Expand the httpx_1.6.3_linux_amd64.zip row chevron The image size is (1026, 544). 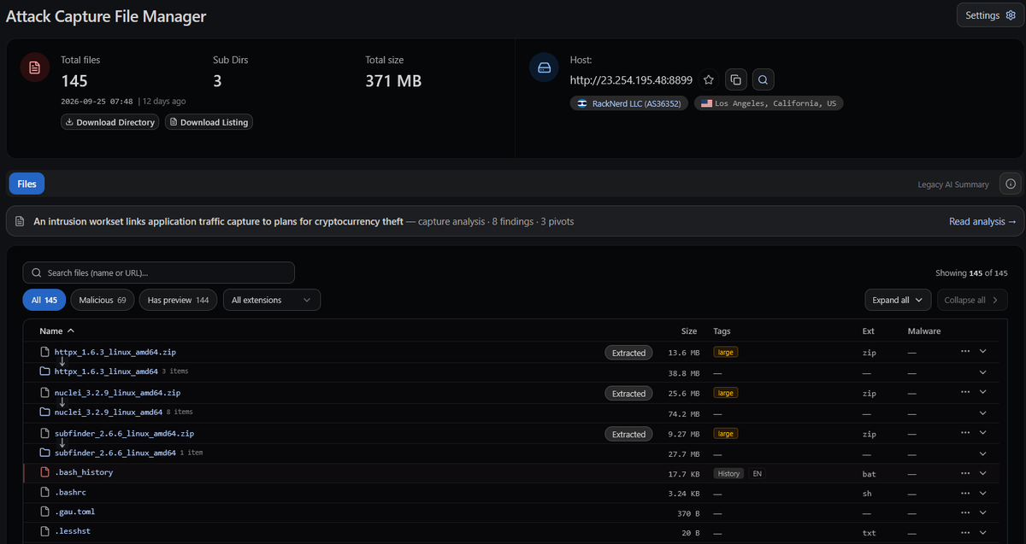(x=983, y=351)
